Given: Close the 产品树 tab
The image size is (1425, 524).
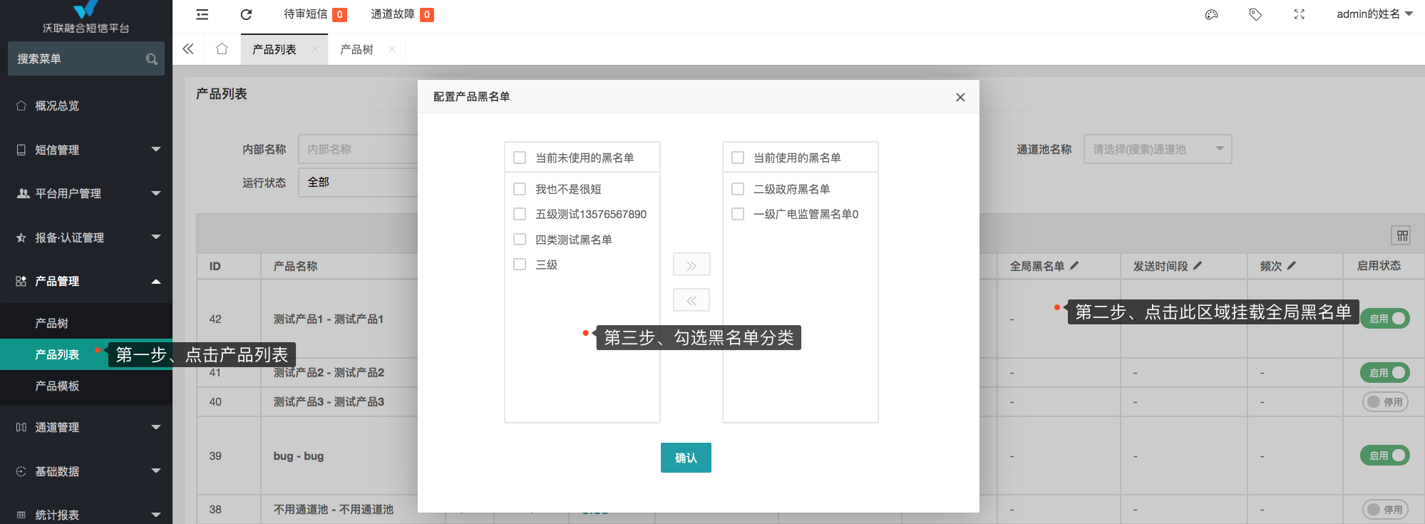Looking at the screenshot, I should pos(392,49).
